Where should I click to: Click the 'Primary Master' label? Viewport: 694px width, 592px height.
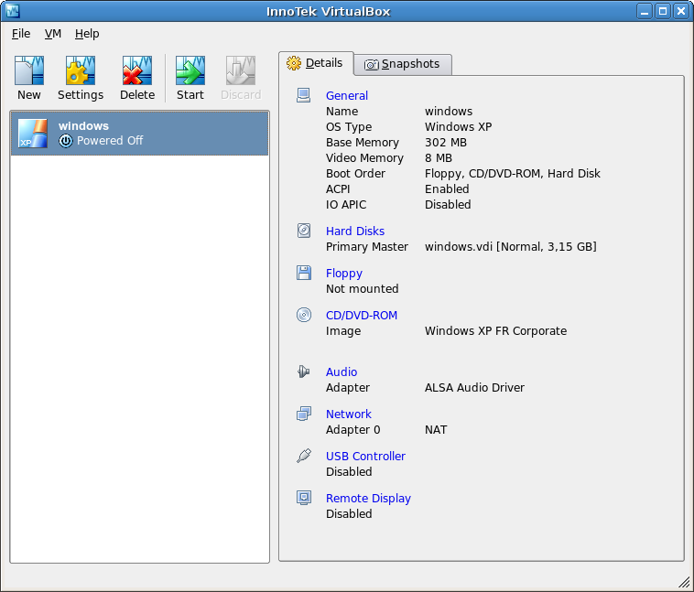[x=367, y=246]
